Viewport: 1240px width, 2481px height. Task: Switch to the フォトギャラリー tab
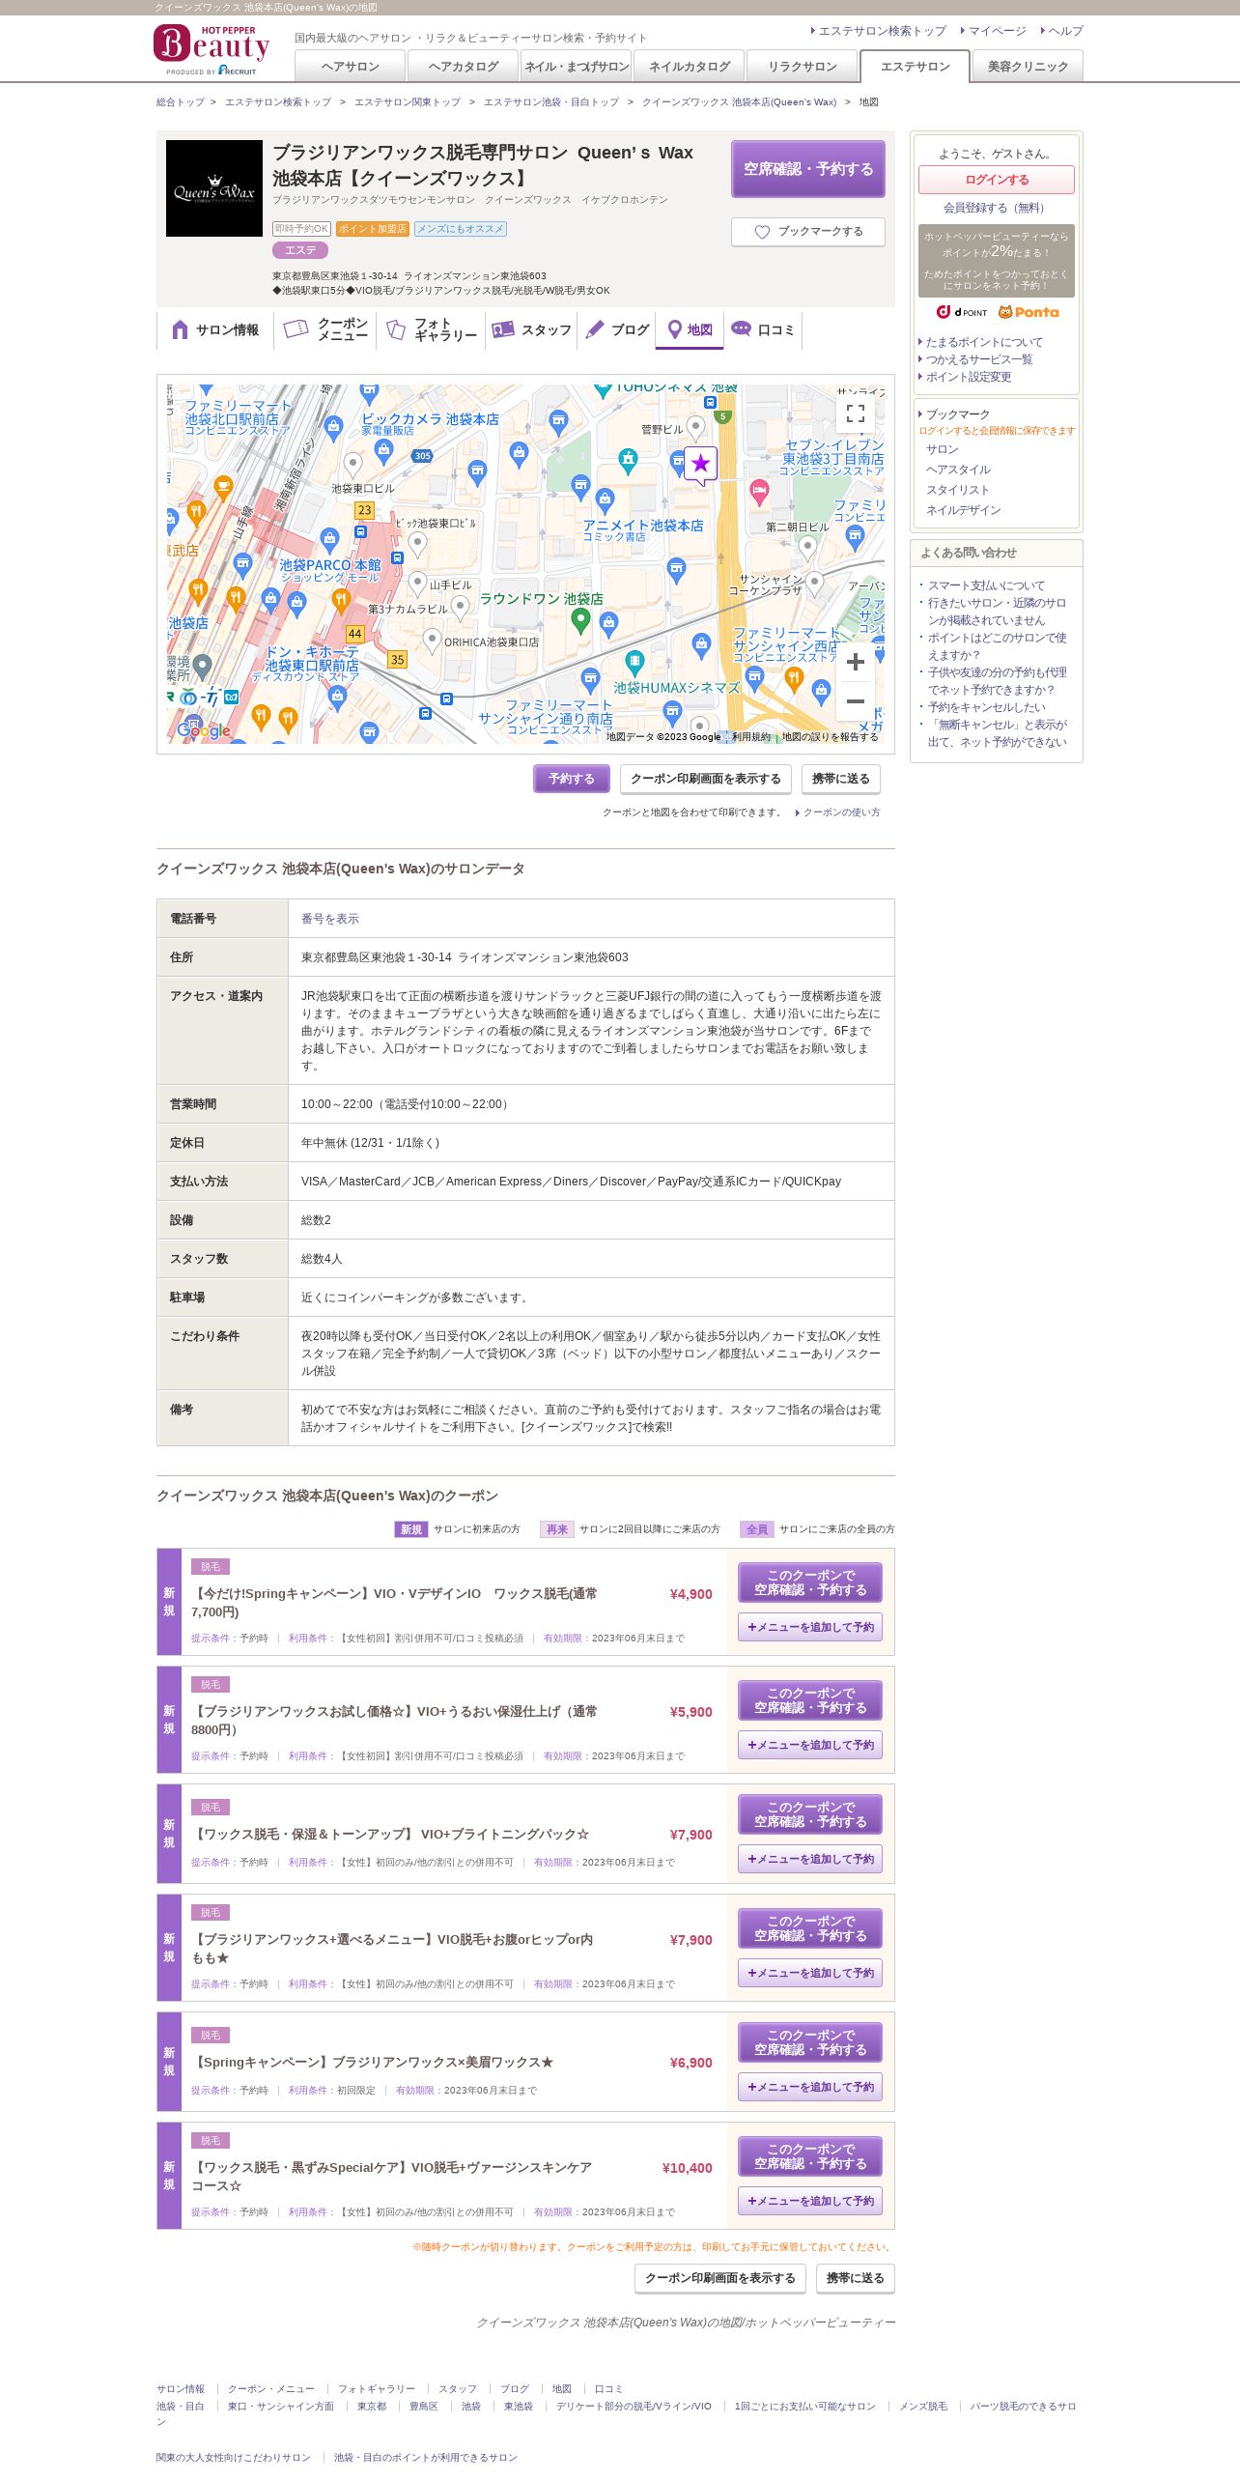pyautogui.click(x=431, y=330)
